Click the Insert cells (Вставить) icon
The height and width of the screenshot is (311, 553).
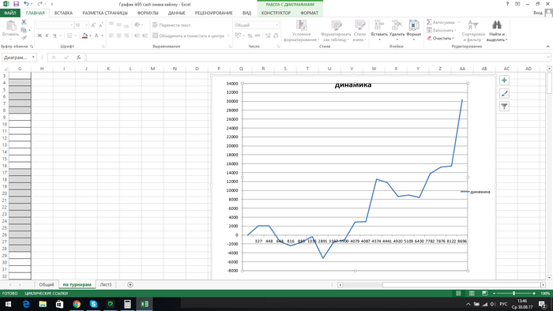(379, 25)
